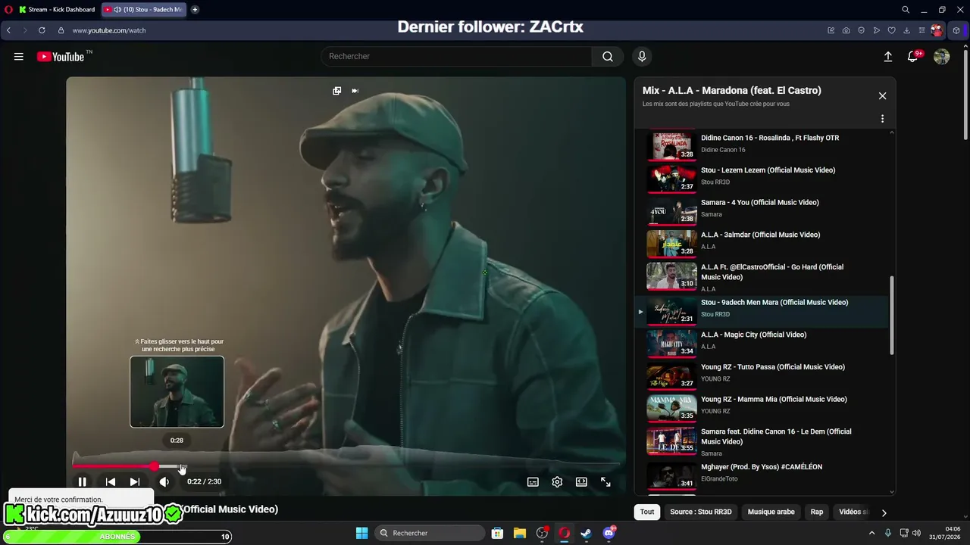Toggle theater mode on the player
This screenshot has height=545, width=970.
[581, 481]
